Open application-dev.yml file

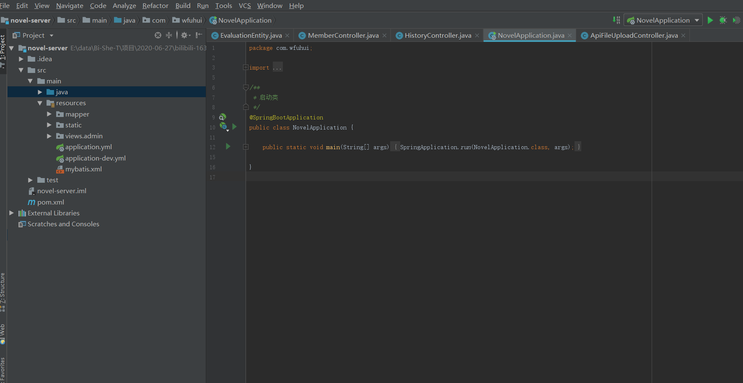[x=95, y=158]
